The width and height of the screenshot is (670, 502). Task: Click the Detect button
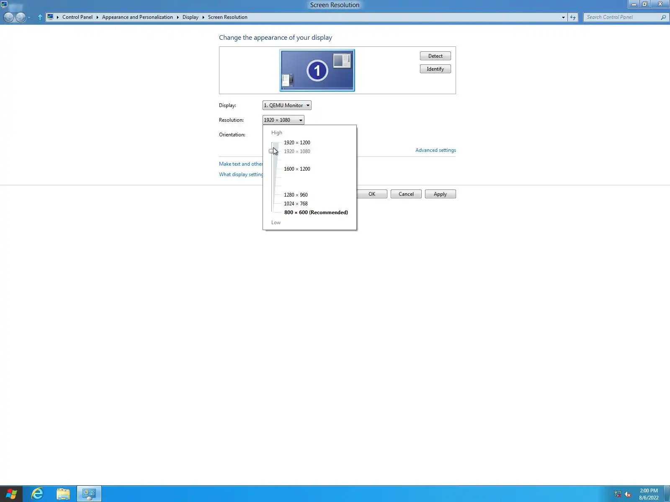[x=435, y=56]
